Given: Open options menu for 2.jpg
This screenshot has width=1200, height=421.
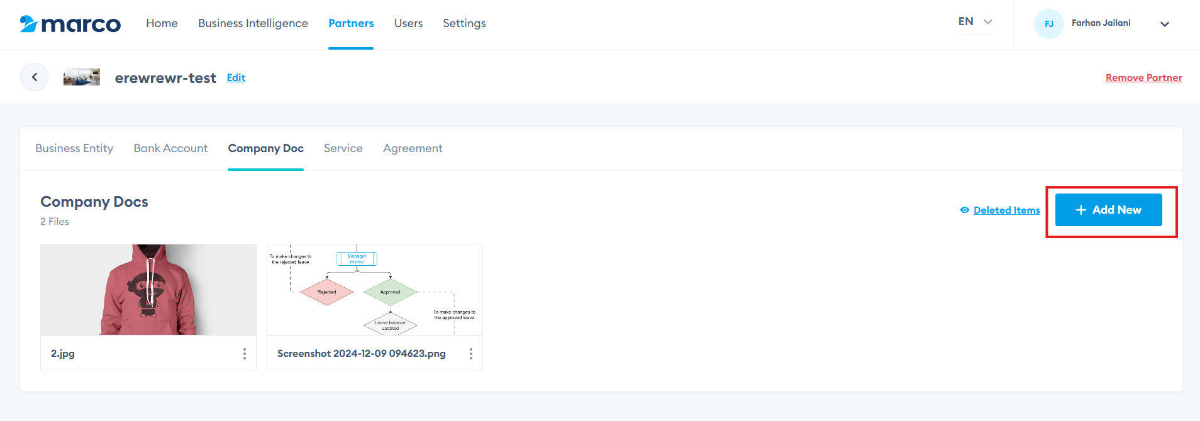Looking at the screenshot, I should click(245, 354).
